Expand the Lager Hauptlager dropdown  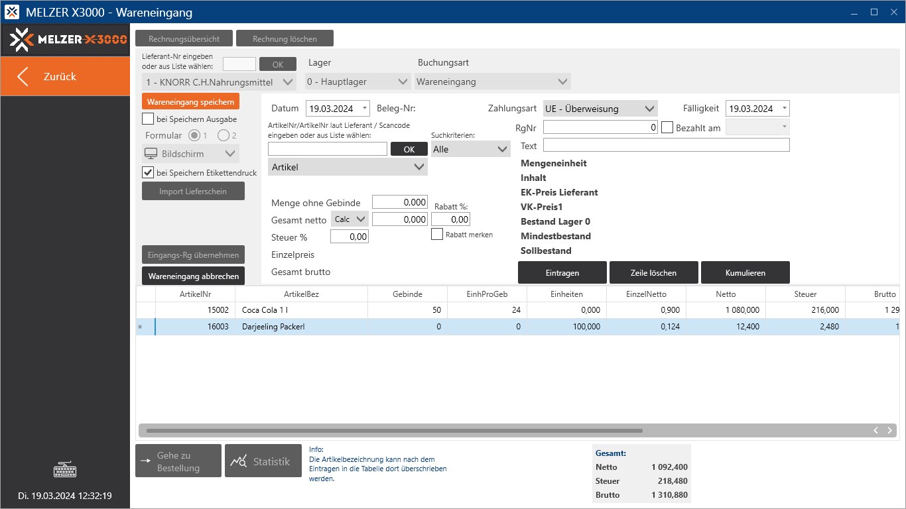pyautogui.click(x=357, y=82)
